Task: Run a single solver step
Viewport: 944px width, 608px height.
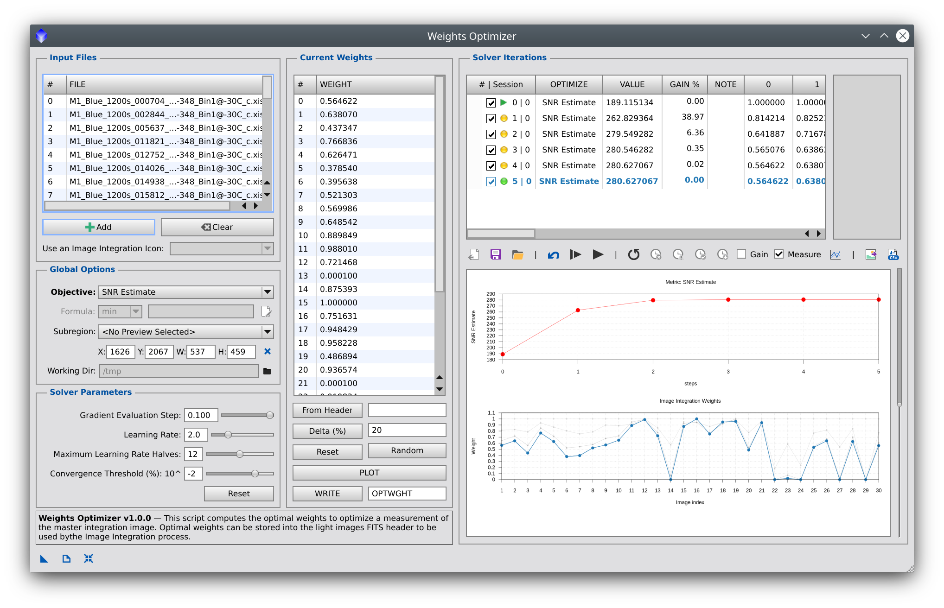Action: [x=575, y=254]
